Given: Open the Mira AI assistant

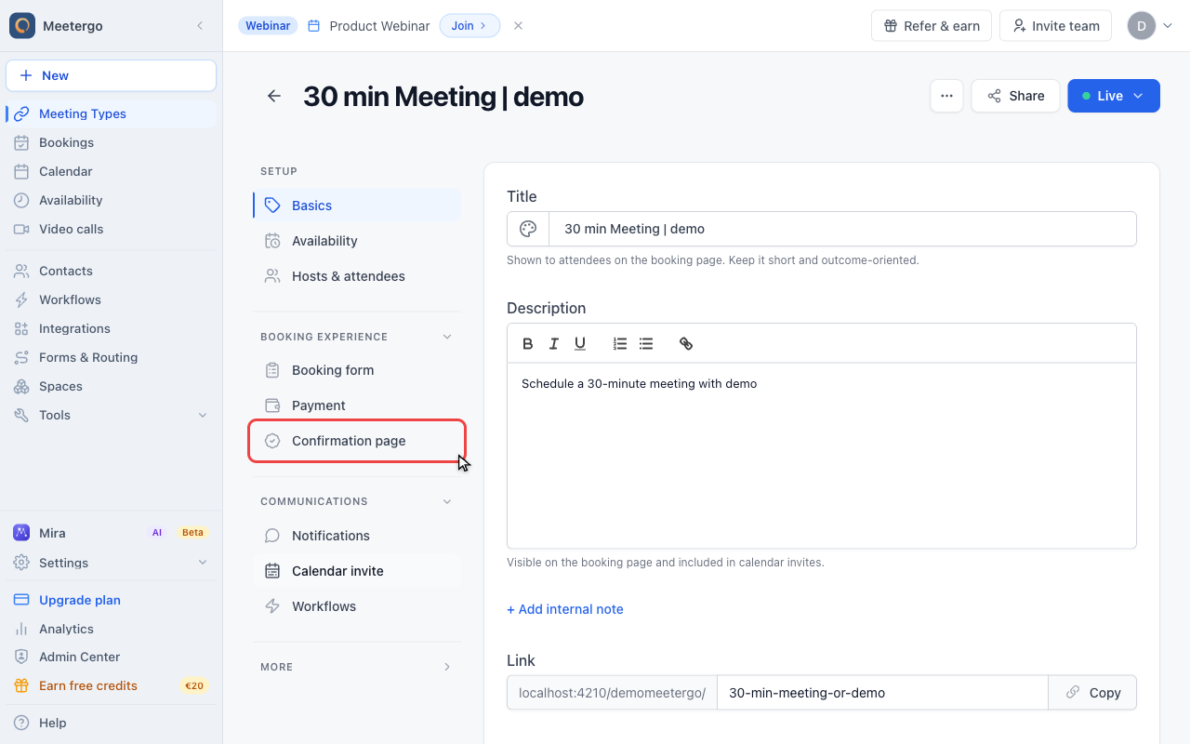Looking at the screenshot, I should point(111,533).
